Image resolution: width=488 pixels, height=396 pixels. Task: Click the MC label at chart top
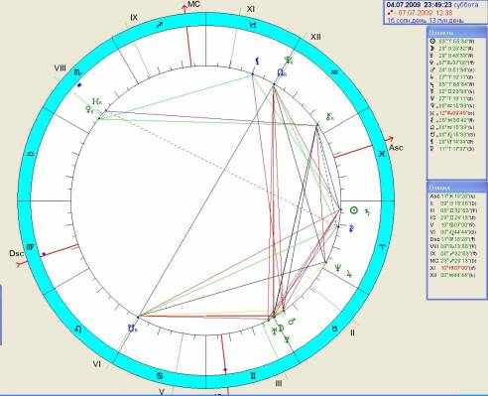tap(193, 4)
